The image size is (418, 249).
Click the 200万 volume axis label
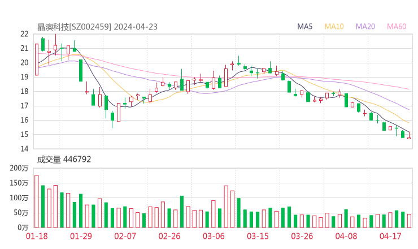19,168
